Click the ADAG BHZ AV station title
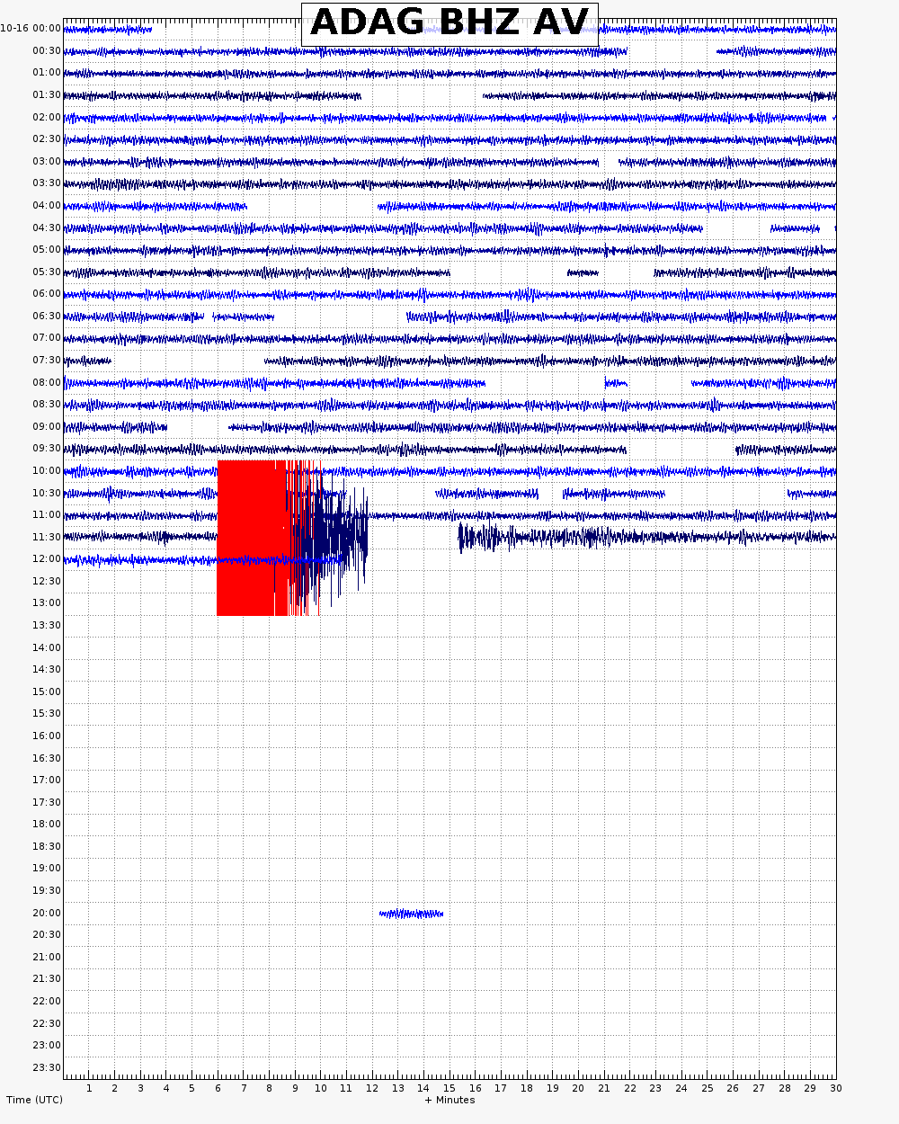Screen dimensions: 899x1124 pyautogui.click(x=449, y=23)
